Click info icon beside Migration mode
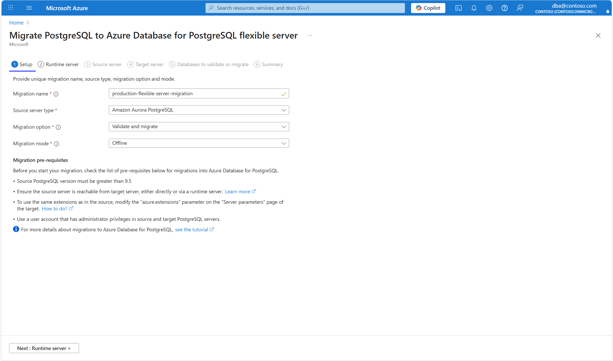 click(x=56, y=144)
